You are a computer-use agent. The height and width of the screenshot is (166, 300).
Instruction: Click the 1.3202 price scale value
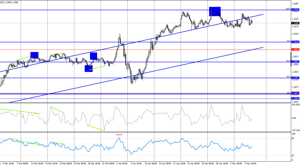point(295,34)
